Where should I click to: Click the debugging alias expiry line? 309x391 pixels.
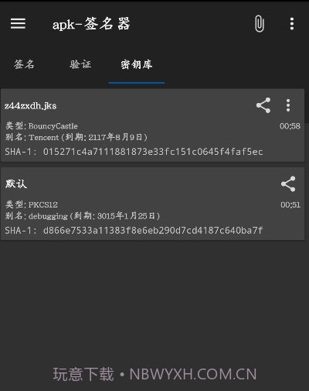coord(83,216)
